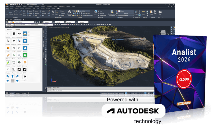Screen dimensions: 211x128
Task: Open Cloud Explorer tool
Action: point(25,41)
